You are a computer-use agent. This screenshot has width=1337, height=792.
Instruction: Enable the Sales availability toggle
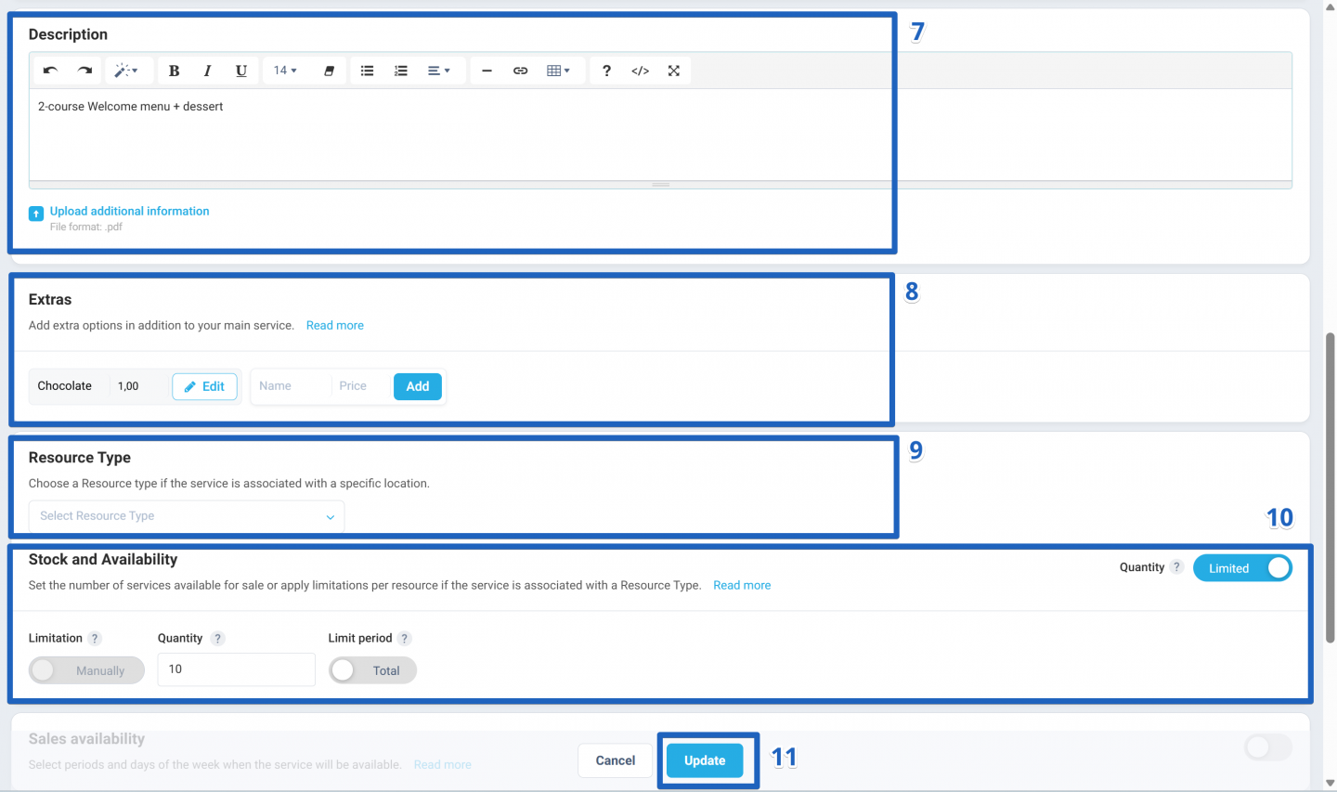[x=1267, y=747]
